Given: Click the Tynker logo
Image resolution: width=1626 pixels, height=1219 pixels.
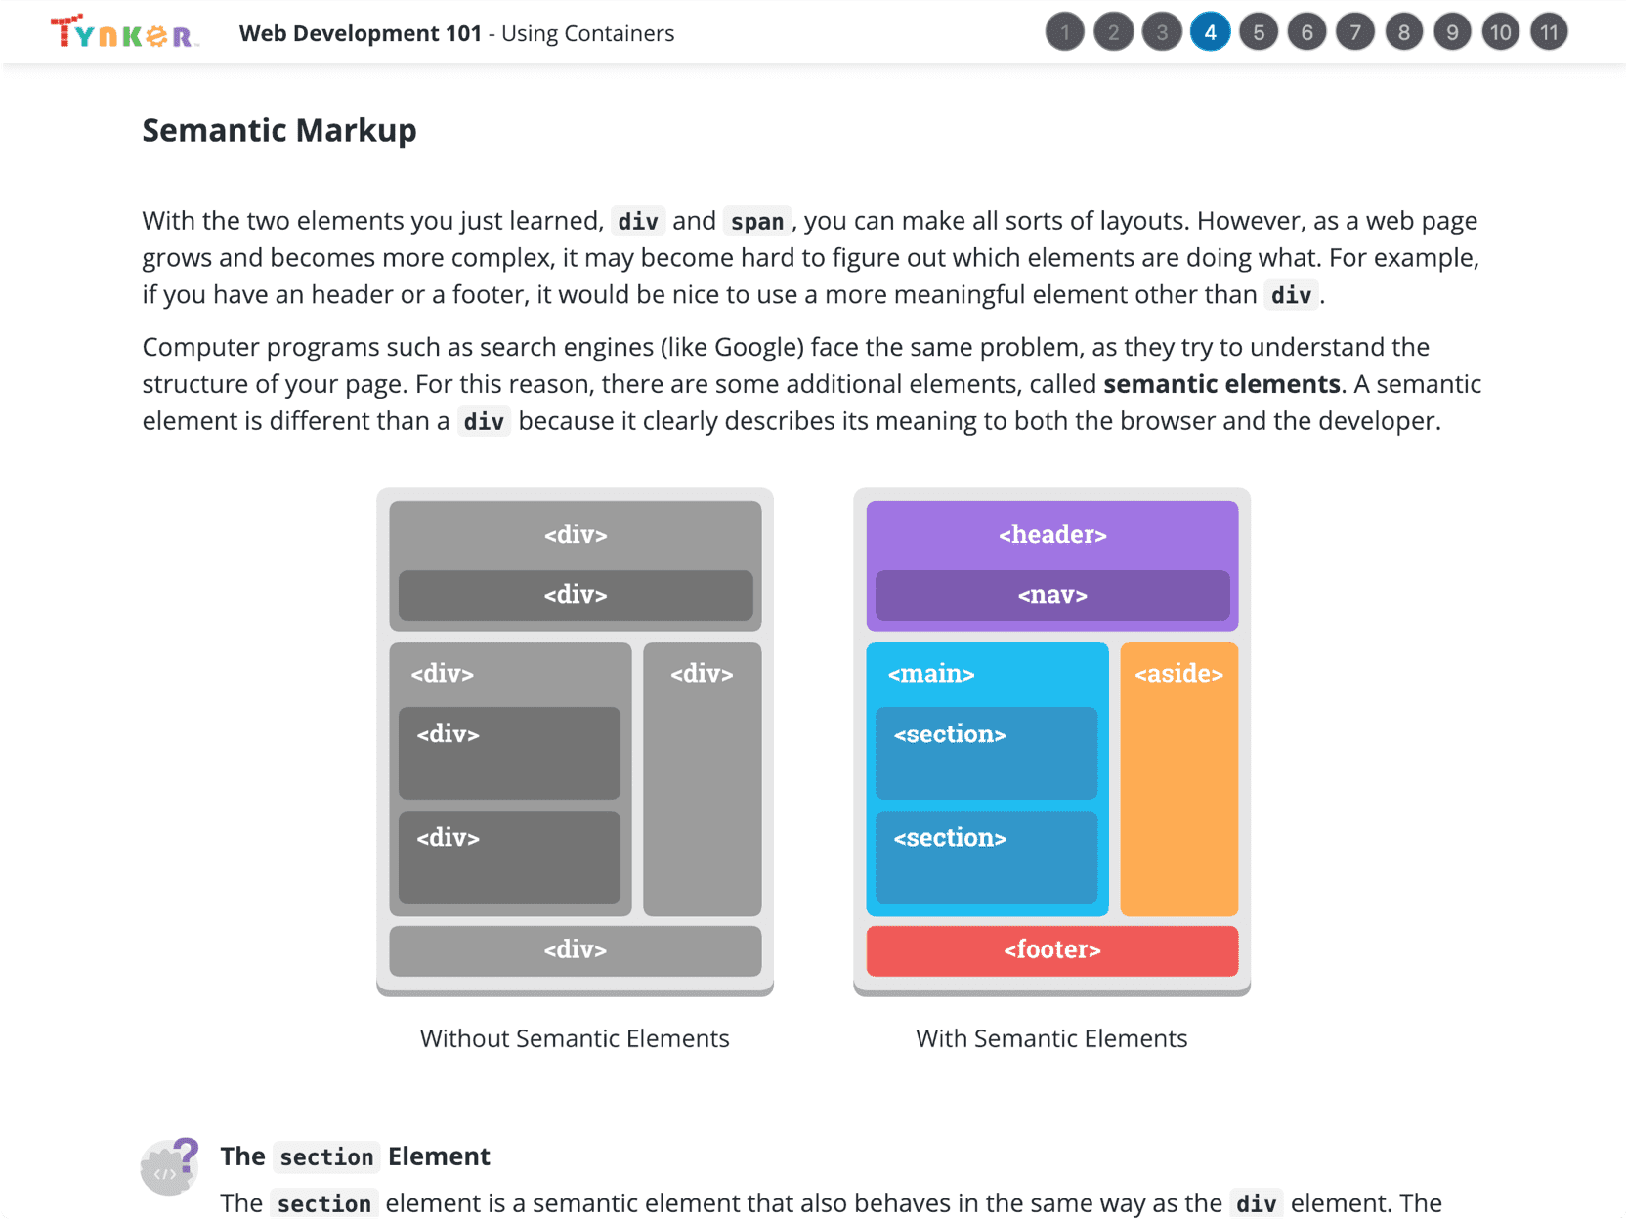Looking at the screenshot, I should (x=124, y=32).
